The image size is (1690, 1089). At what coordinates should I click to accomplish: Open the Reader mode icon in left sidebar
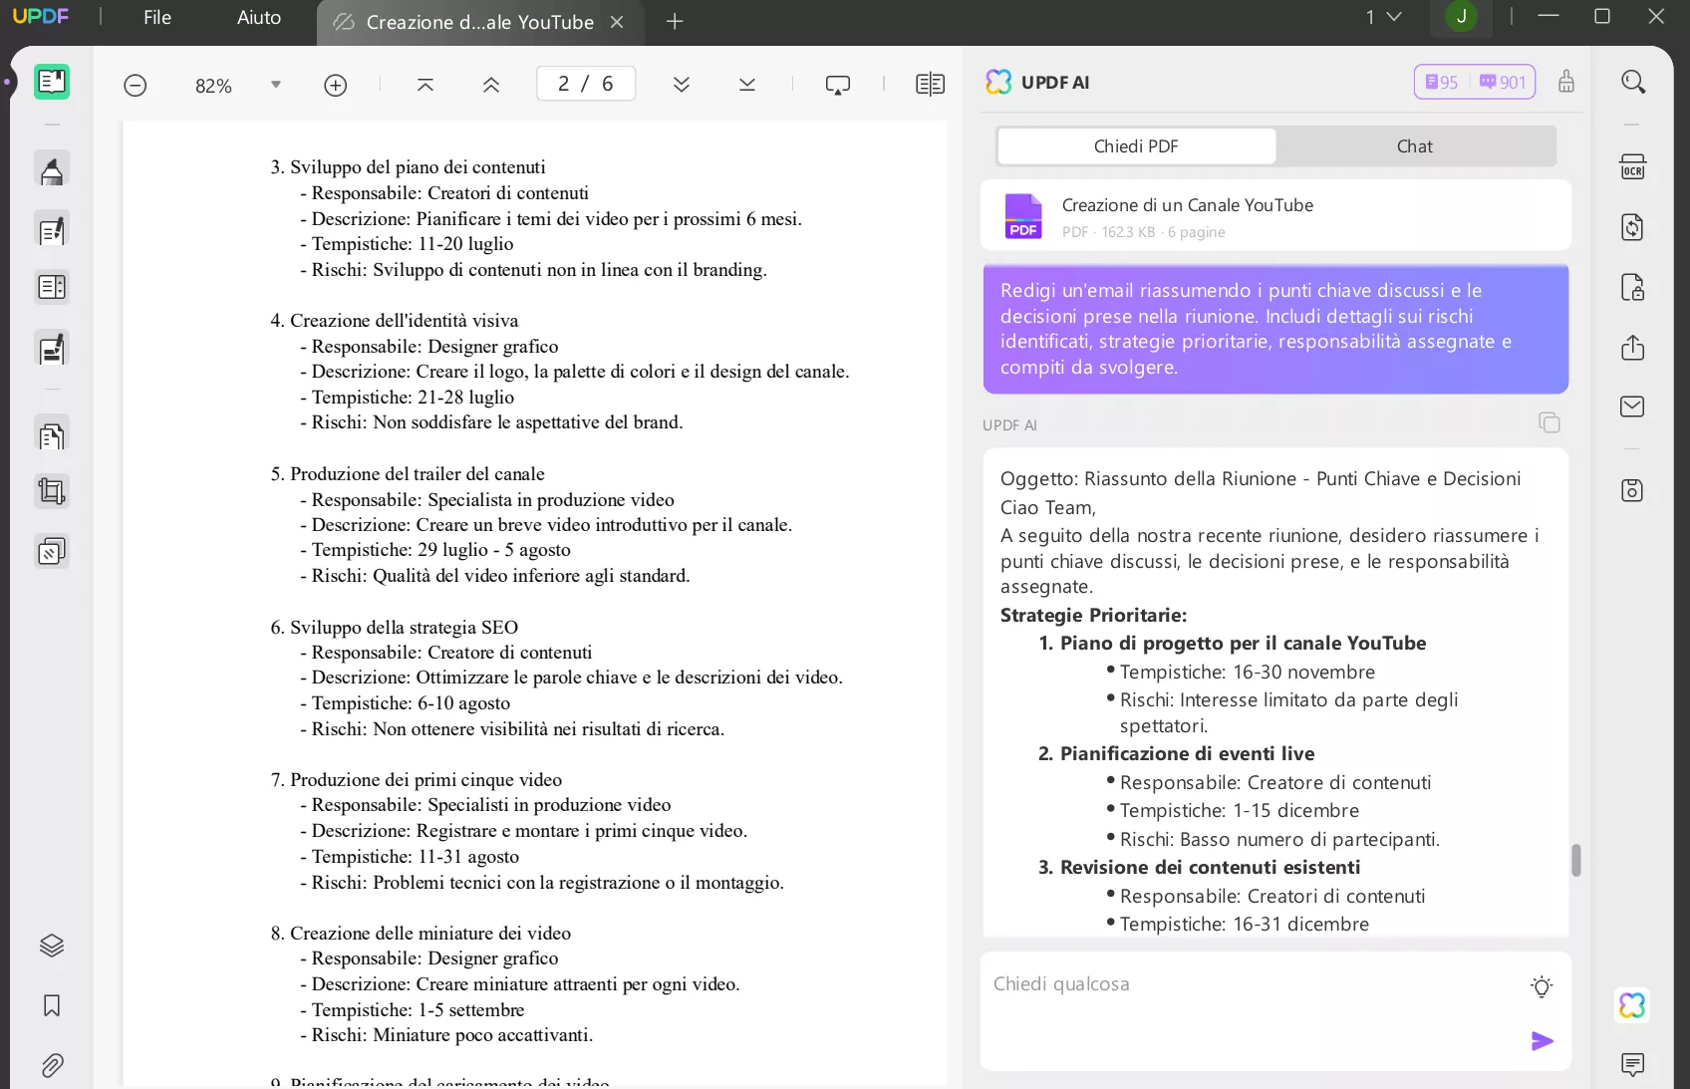(x=52, y=82)
